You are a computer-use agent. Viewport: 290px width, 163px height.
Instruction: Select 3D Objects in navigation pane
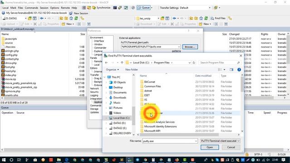pyautogui.click(x=119, y=82)
